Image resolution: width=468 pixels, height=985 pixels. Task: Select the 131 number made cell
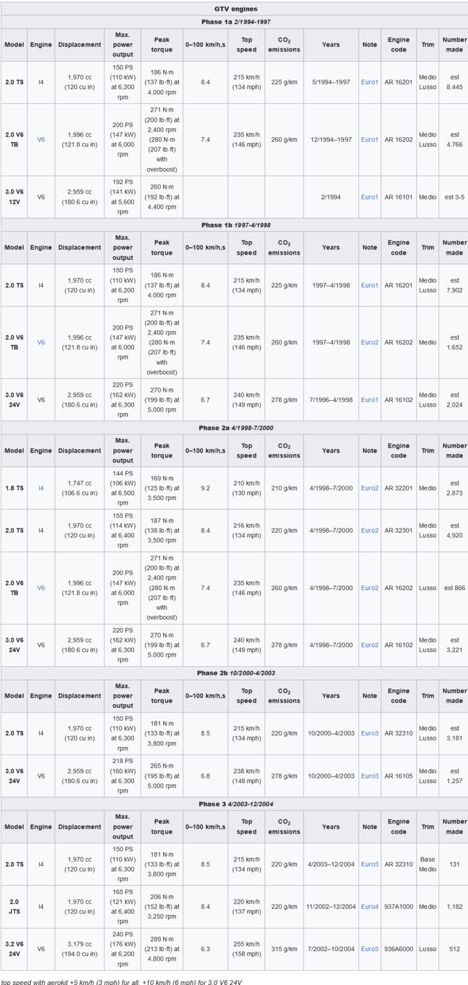[453, 864]
